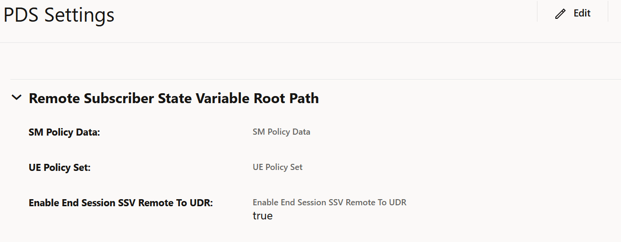Click the Remote Subscriber State Variable Root Path heading
This screenshot has height=242, width=621.
tap(174, 98)
